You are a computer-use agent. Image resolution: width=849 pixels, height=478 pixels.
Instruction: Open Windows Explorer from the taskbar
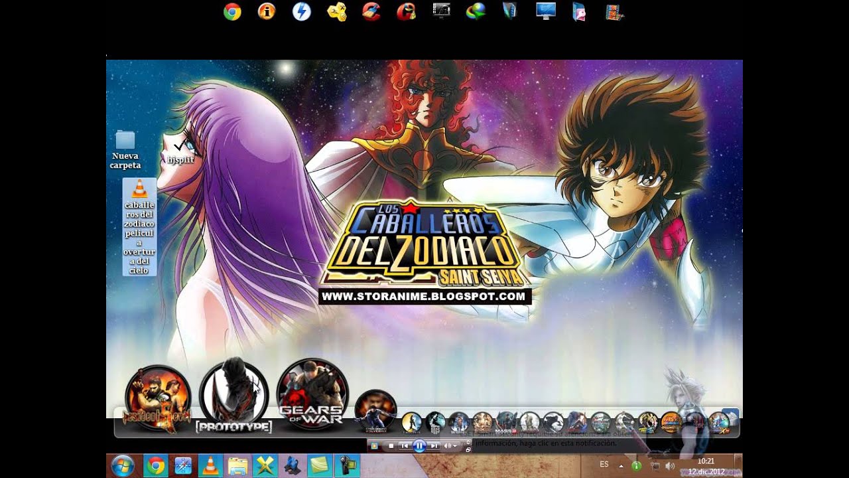coord(237,466)
